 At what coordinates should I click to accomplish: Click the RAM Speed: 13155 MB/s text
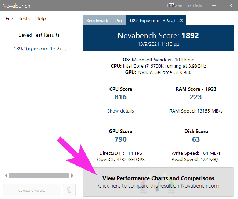(x=196, y=111)
